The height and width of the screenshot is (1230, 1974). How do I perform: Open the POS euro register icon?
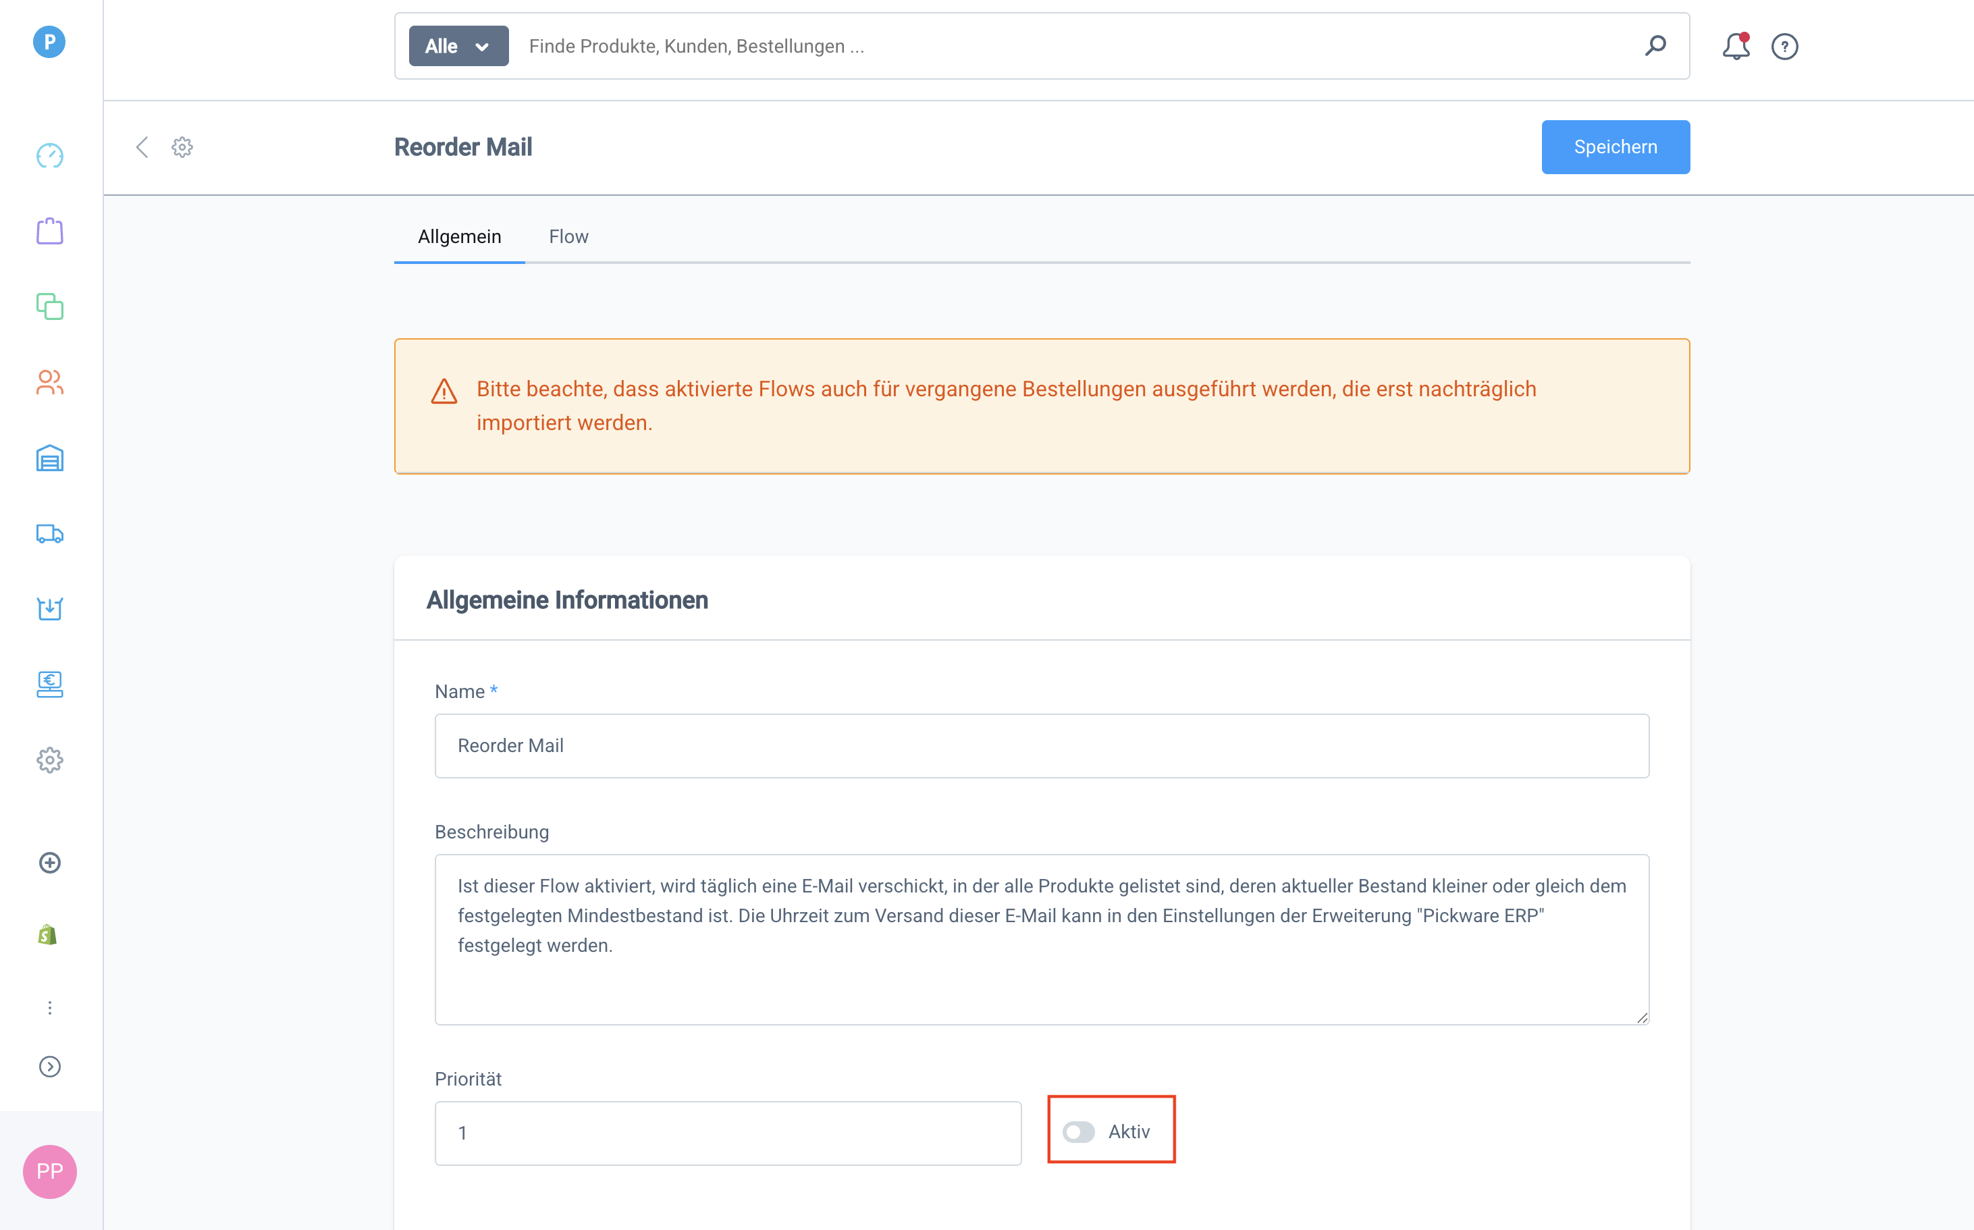[49, 684]
